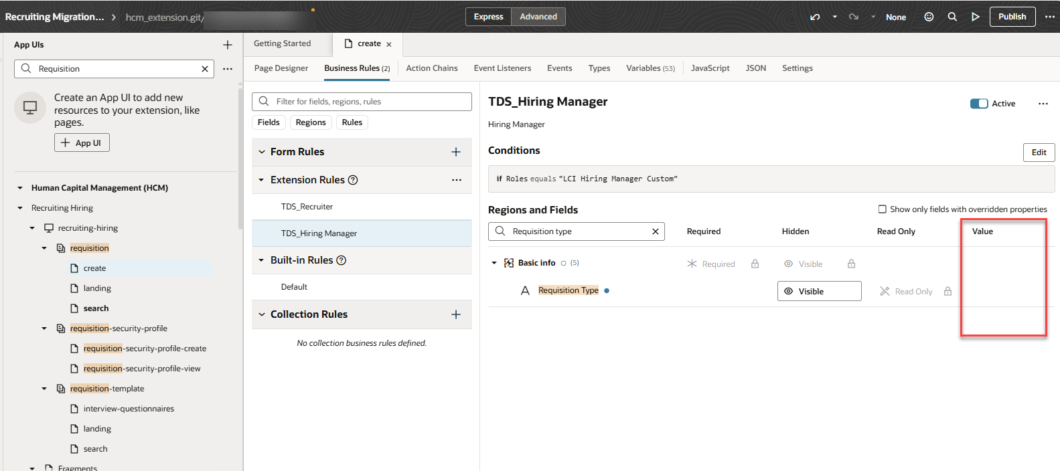Clear the Requisition type field search

[656, 231]
